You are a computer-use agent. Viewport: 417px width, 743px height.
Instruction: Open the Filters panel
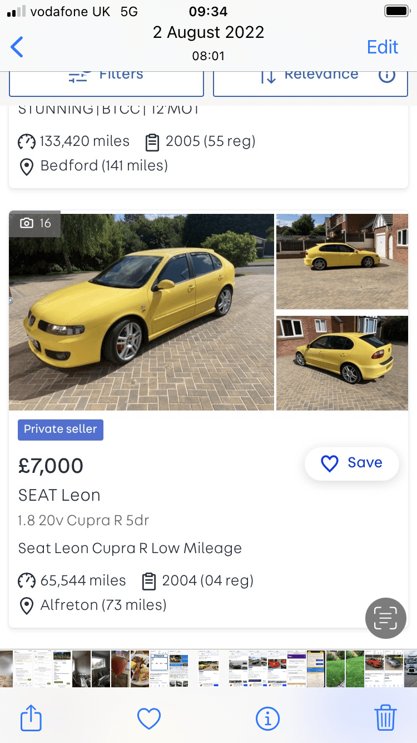(x=106, y=77)
